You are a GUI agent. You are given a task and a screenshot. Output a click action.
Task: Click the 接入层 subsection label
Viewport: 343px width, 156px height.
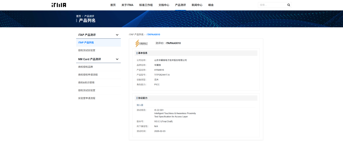(140, 105)
